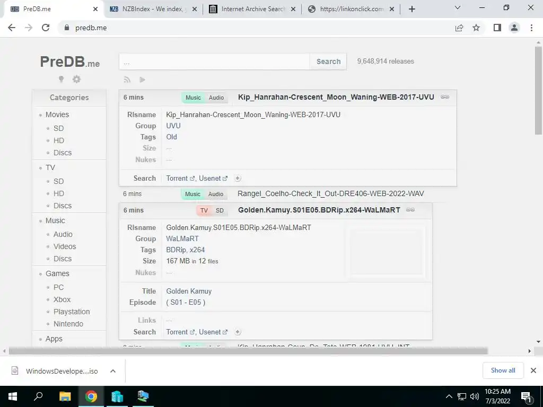This screenshot has height=407, width=543.
Task: Open Chrome three-dot menu
Action: 531,28
